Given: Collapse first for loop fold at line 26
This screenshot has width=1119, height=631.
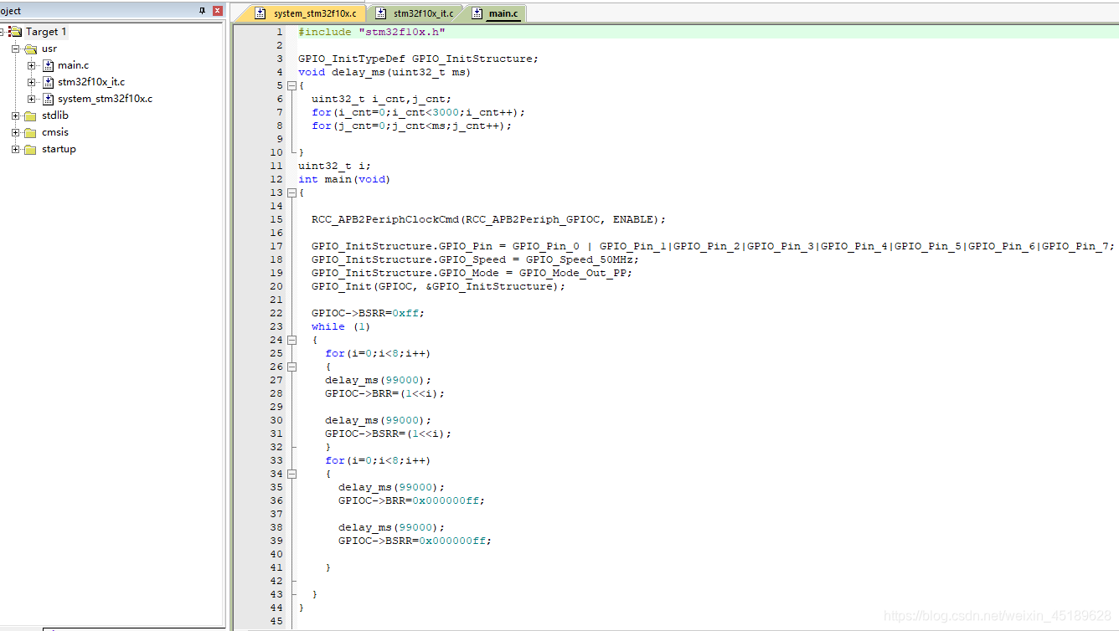Looking at the screenshot, I should click(291, 367).
